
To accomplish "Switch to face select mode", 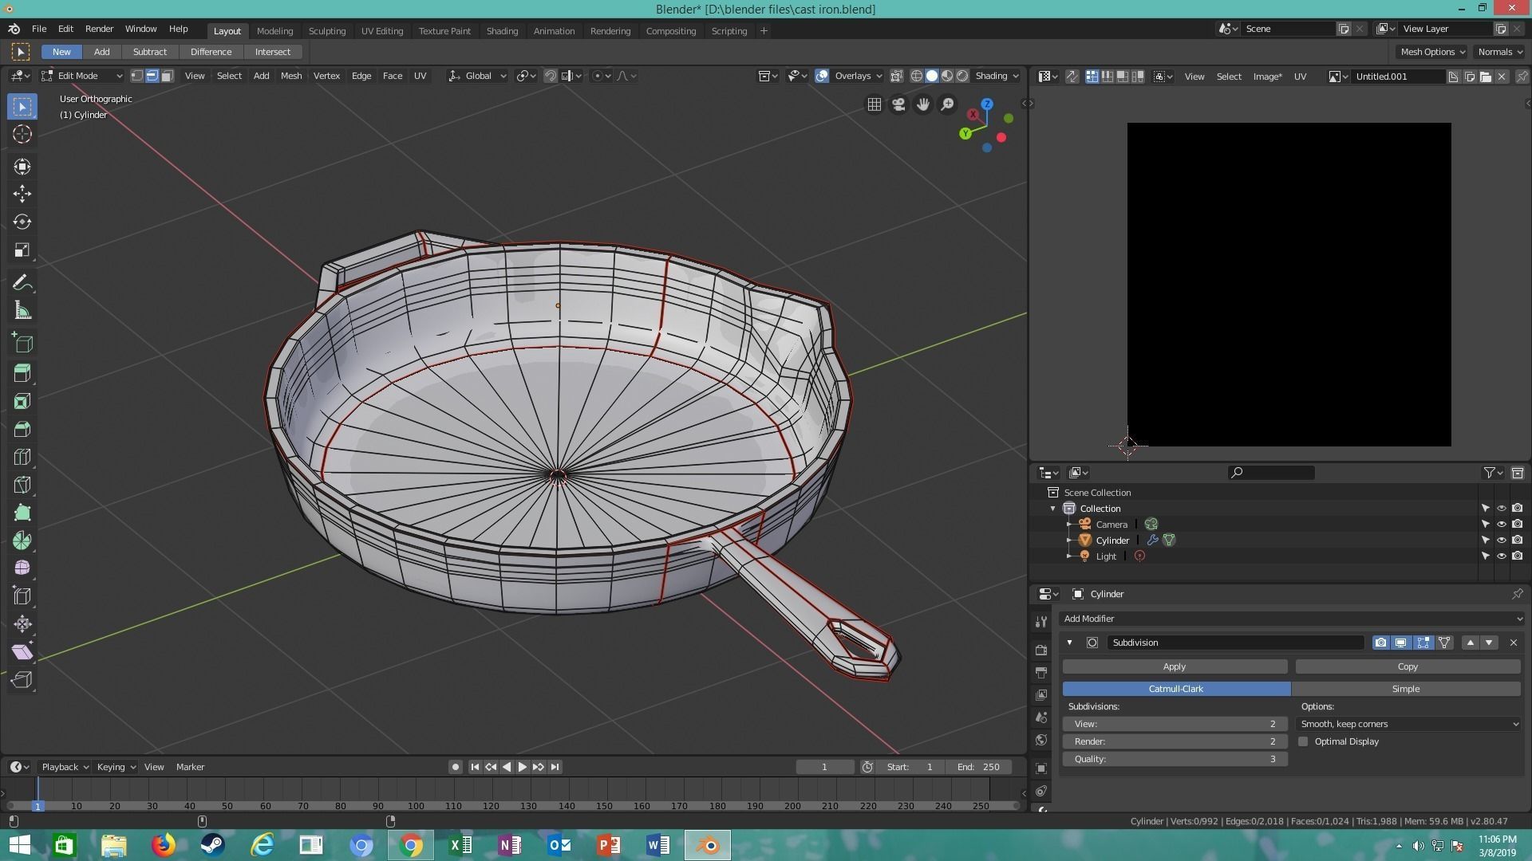I will [167, 76].
